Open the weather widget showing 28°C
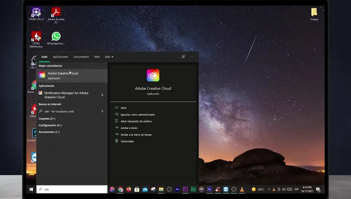This screenshot has height=199, width=351. tap(258, 189)
